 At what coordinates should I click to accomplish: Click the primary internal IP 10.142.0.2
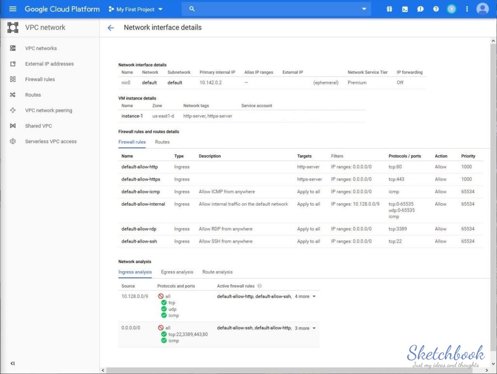211,82
